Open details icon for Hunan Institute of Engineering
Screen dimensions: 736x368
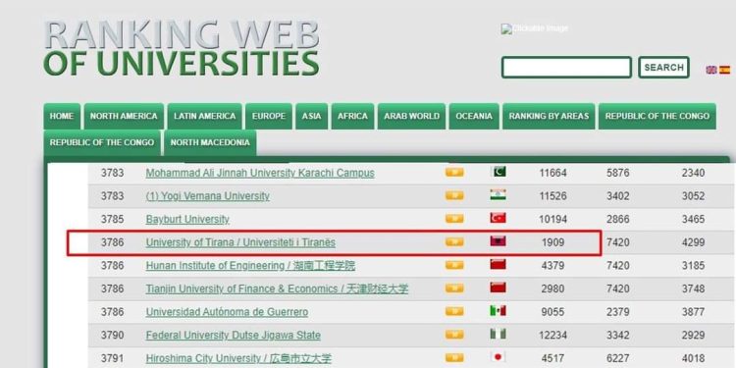pyautogui.click(x=454, y=265)
